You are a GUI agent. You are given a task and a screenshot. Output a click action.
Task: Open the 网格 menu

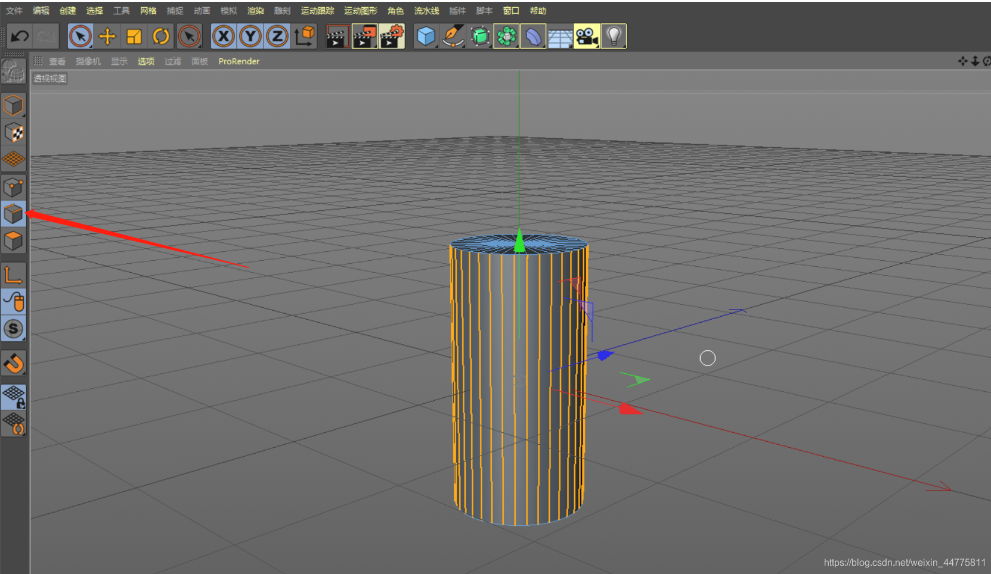coord(148,11)
